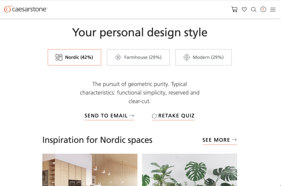Click the wishlist heart icon
This screenshot has height=186, width=281.
244,10
